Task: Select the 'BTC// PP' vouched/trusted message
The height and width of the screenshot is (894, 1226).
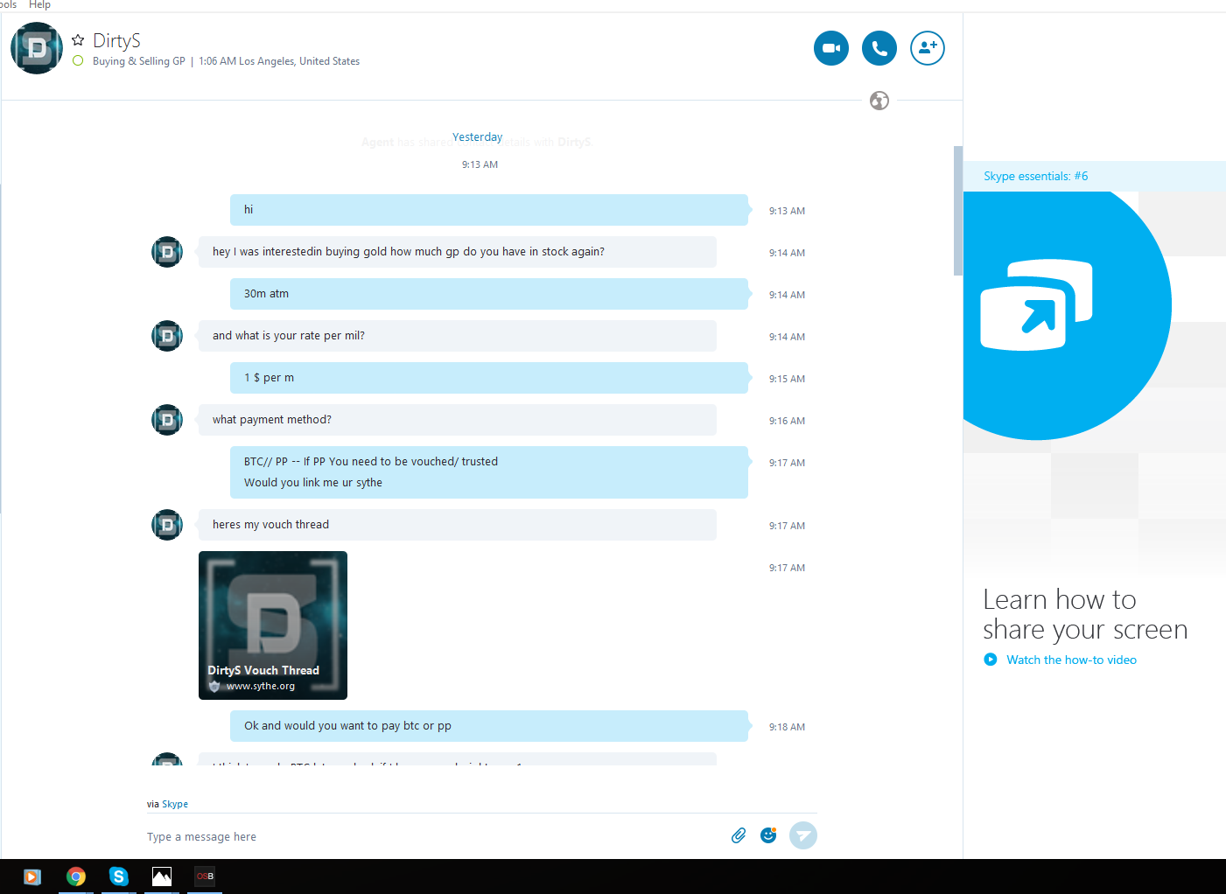Action: coord(489,472)
